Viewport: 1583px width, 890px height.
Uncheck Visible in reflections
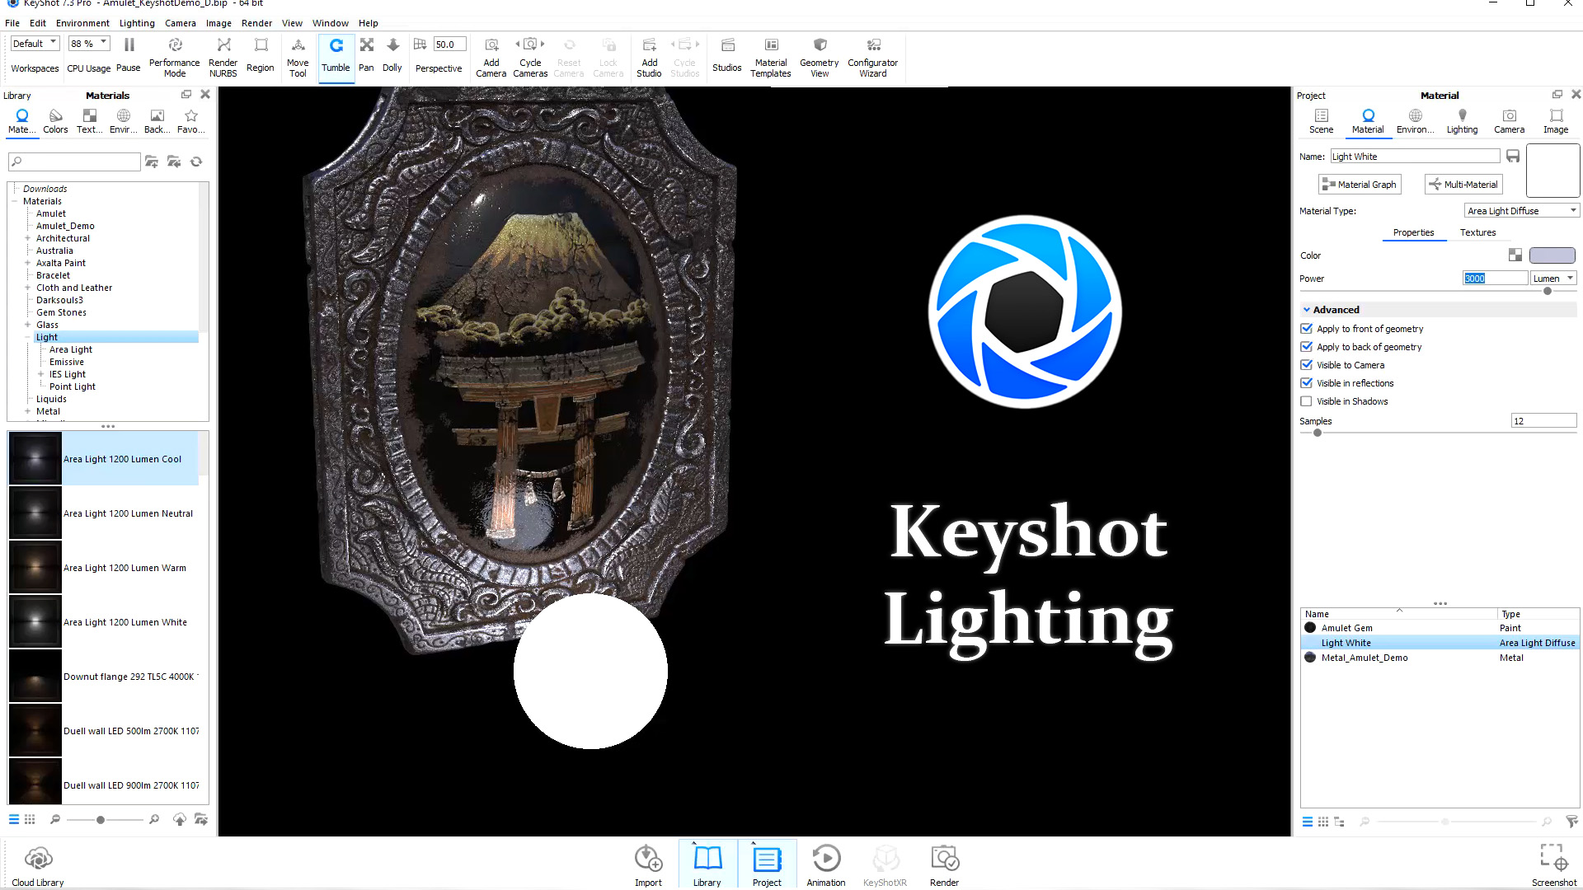pyautogui.click(x=1306, y=383)
